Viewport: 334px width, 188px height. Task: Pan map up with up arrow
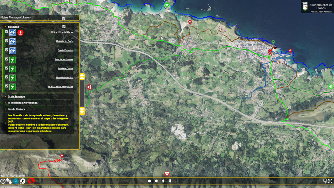click(x=163, y=181)
